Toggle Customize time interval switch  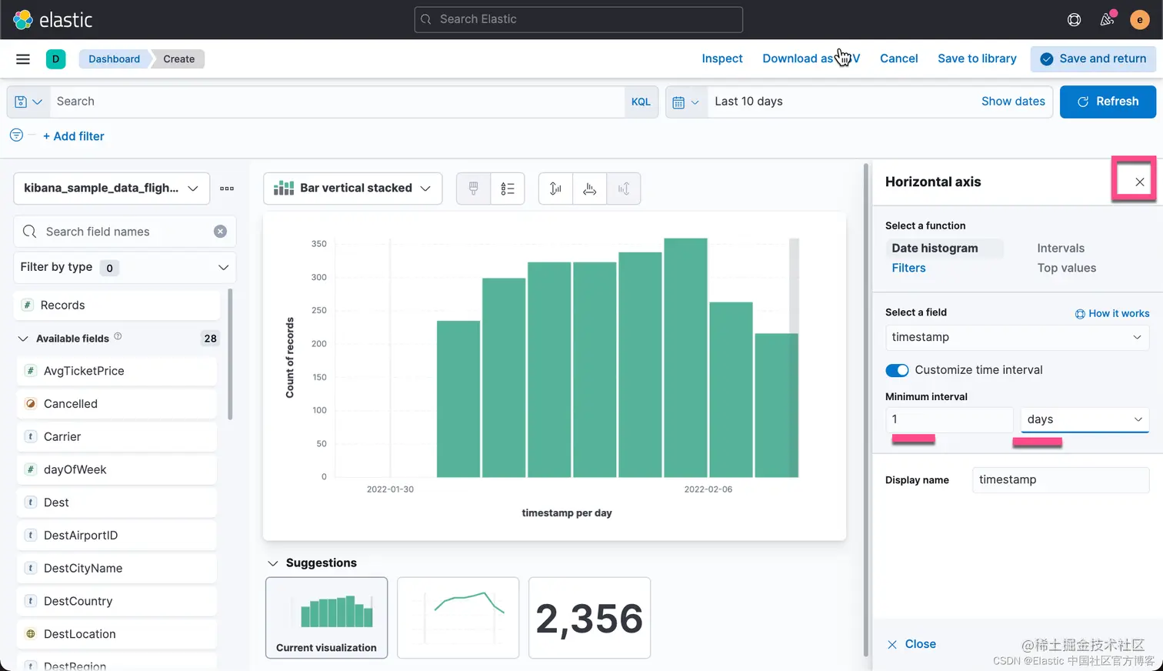[x=897, y=370]
